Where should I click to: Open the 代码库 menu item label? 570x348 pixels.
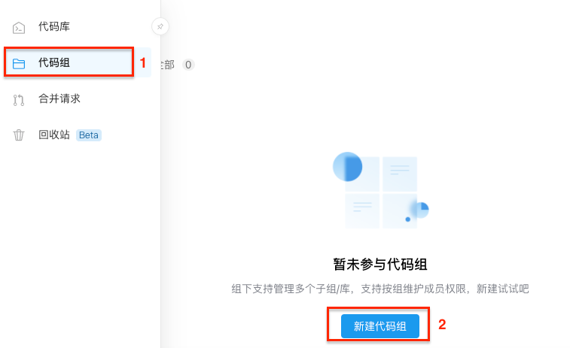click(x=54, y=26)
